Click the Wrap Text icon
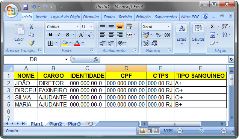Viewport: 239px width, 139px height. pos(129,27)
